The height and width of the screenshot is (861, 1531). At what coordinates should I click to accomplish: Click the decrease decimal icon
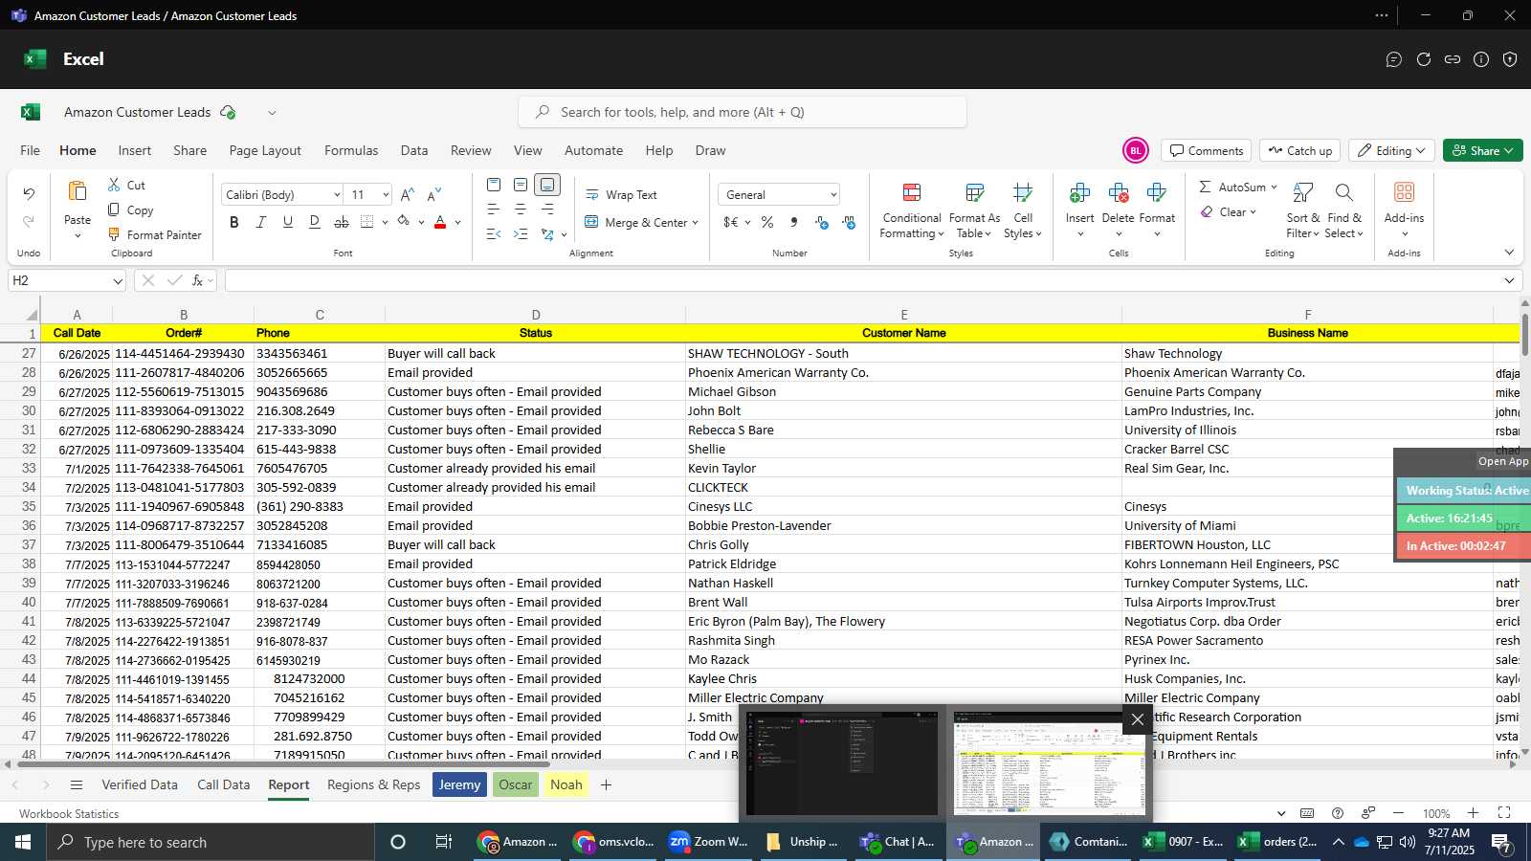(x=849, y=222)
